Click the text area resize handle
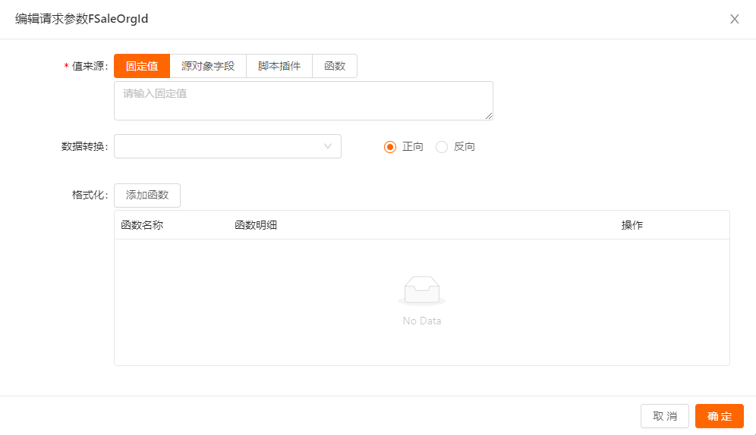 click(489, 116)
